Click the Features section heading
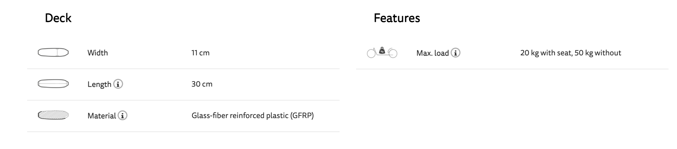Viewport: 677px width, 149px height. coord(397,18)
